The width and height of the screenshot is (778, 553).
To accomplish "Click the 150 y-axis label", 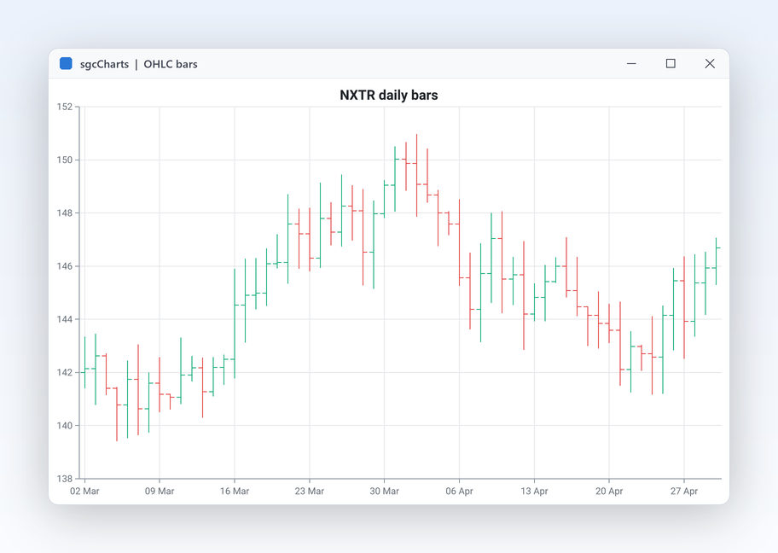I will pyautogui.click(x=65, y=160).
